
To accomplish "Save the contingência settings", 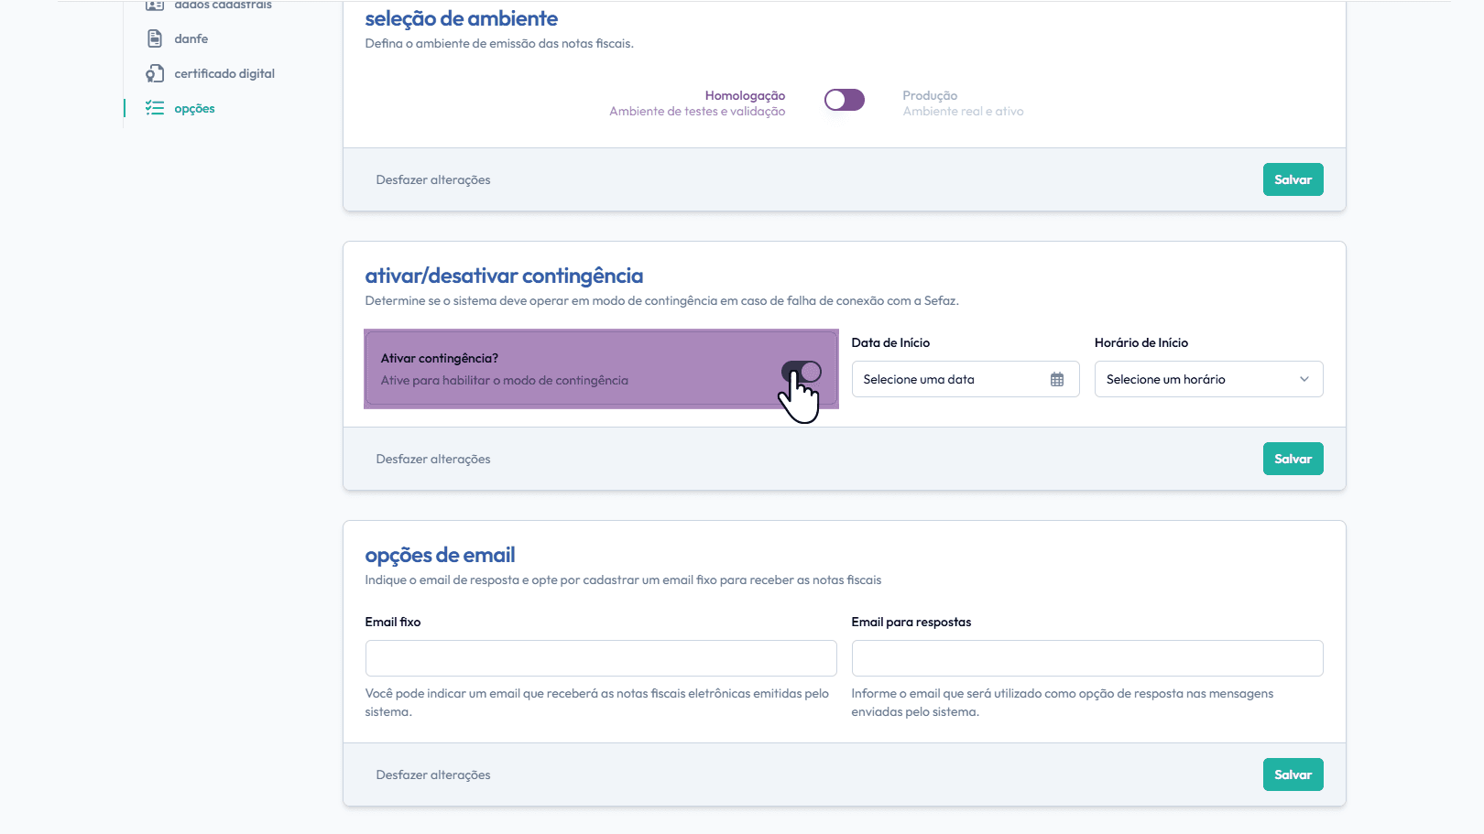I will [x=1293, y=459].
